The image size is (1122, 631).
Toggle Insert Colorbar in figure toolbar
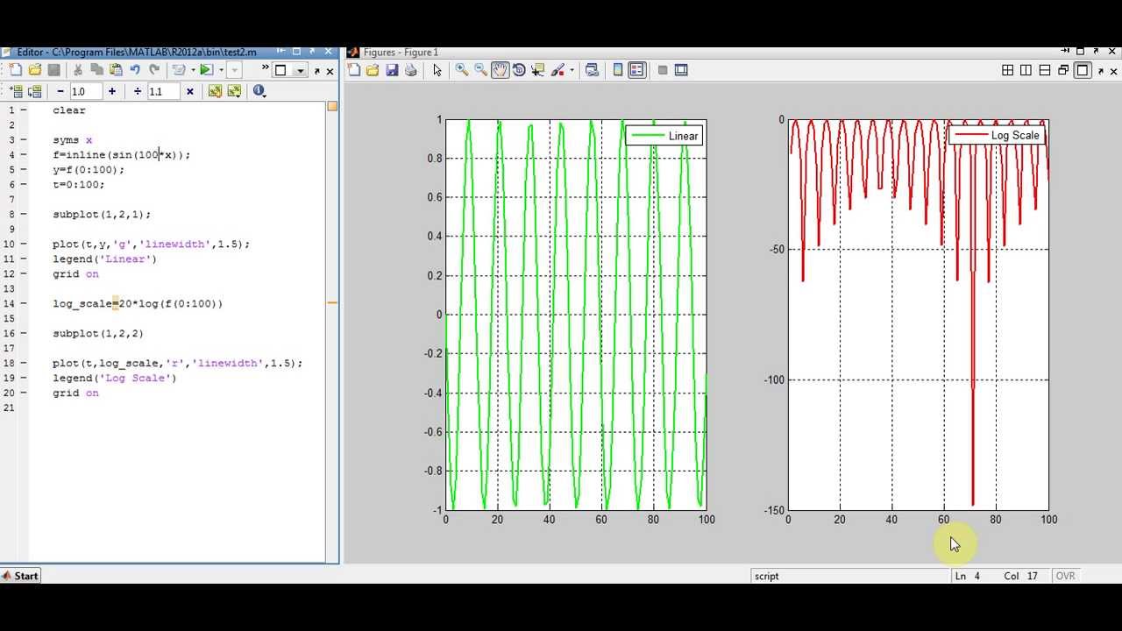click(x=618, y=70)
